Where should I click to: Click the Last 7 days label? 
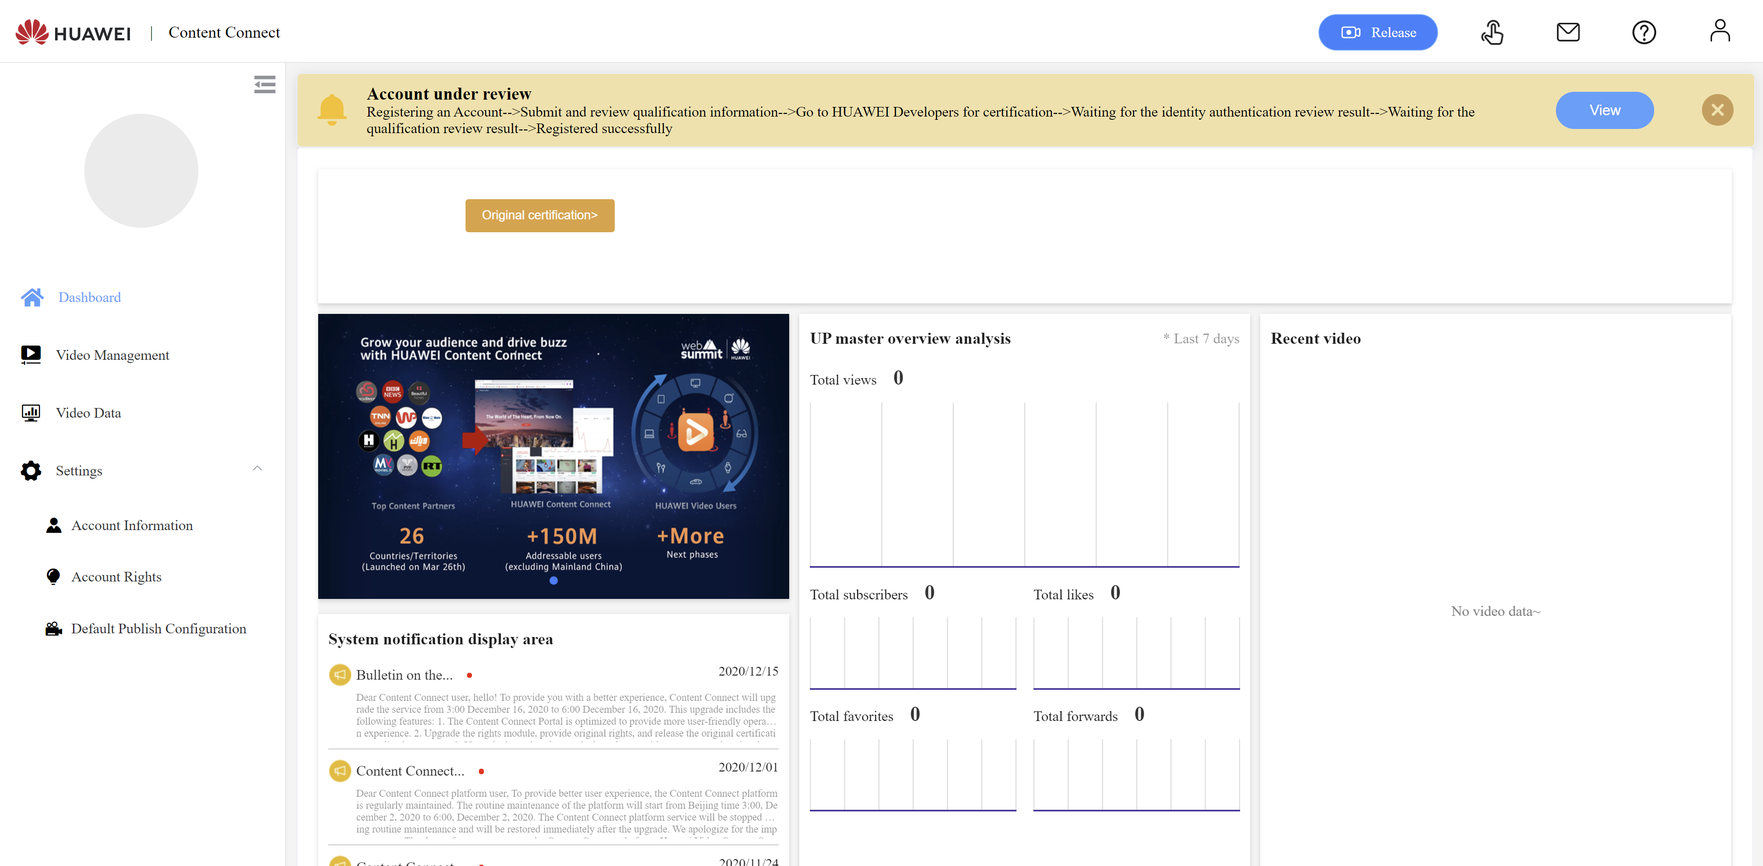[x=1201, y=339]
